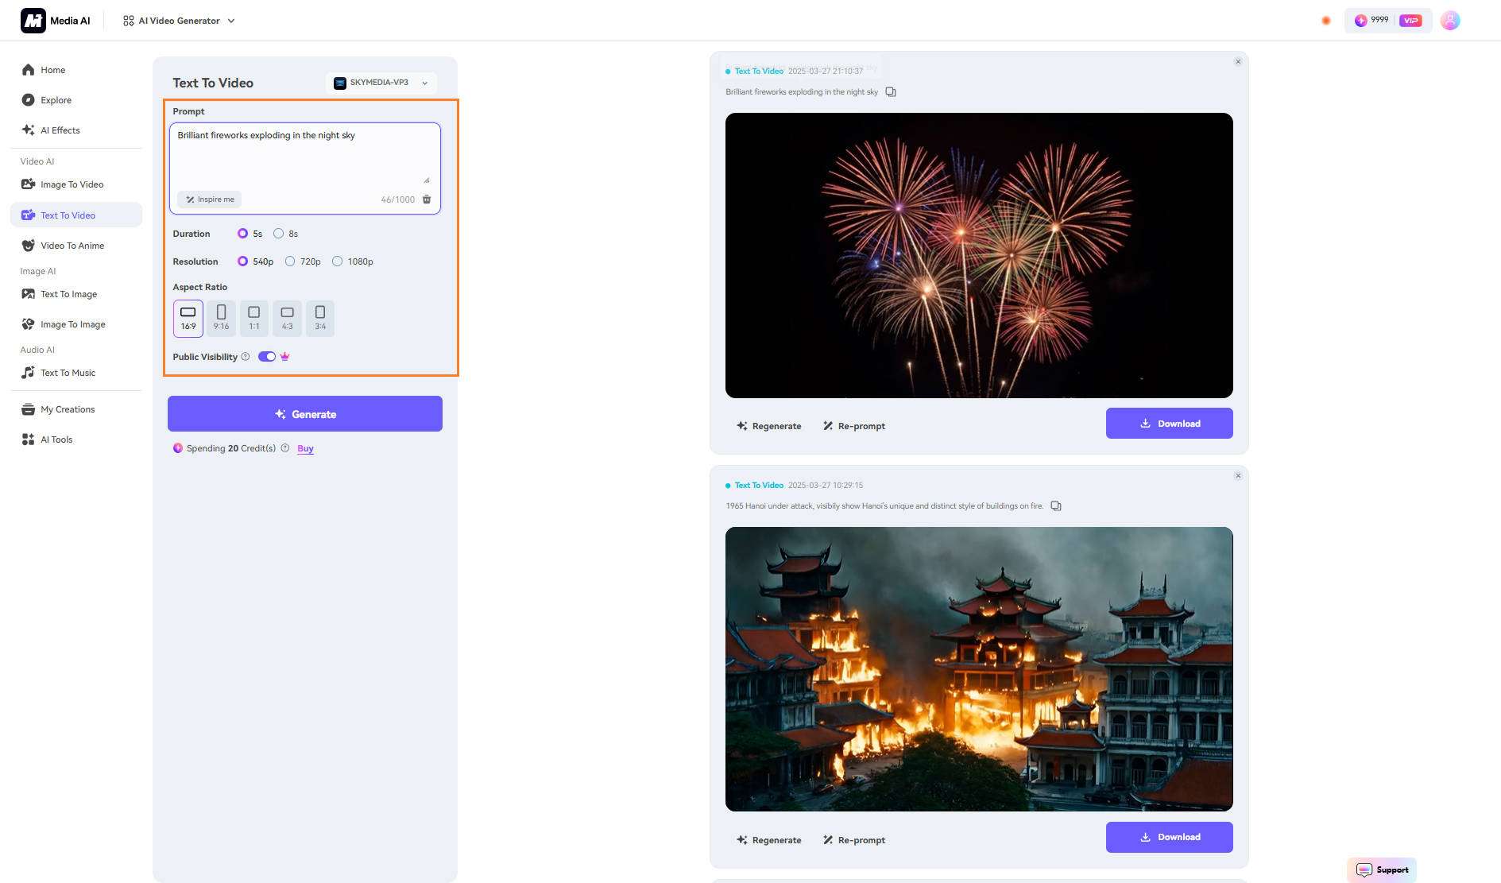Screen dimensions: 1501x883
Task: Select 720p resolution
Action: (303, 261)
